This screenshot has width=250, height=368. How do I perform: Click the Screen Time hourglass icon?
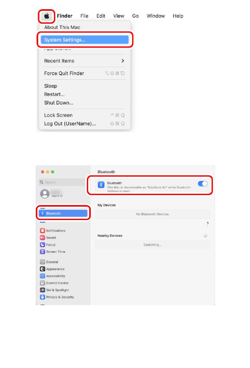(x=42, y=252)
